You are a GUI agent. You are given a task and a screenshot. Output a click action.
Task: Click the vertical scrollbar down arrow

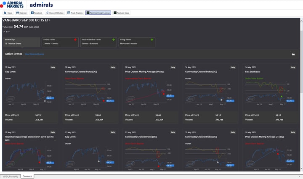[x=301, y=168]
